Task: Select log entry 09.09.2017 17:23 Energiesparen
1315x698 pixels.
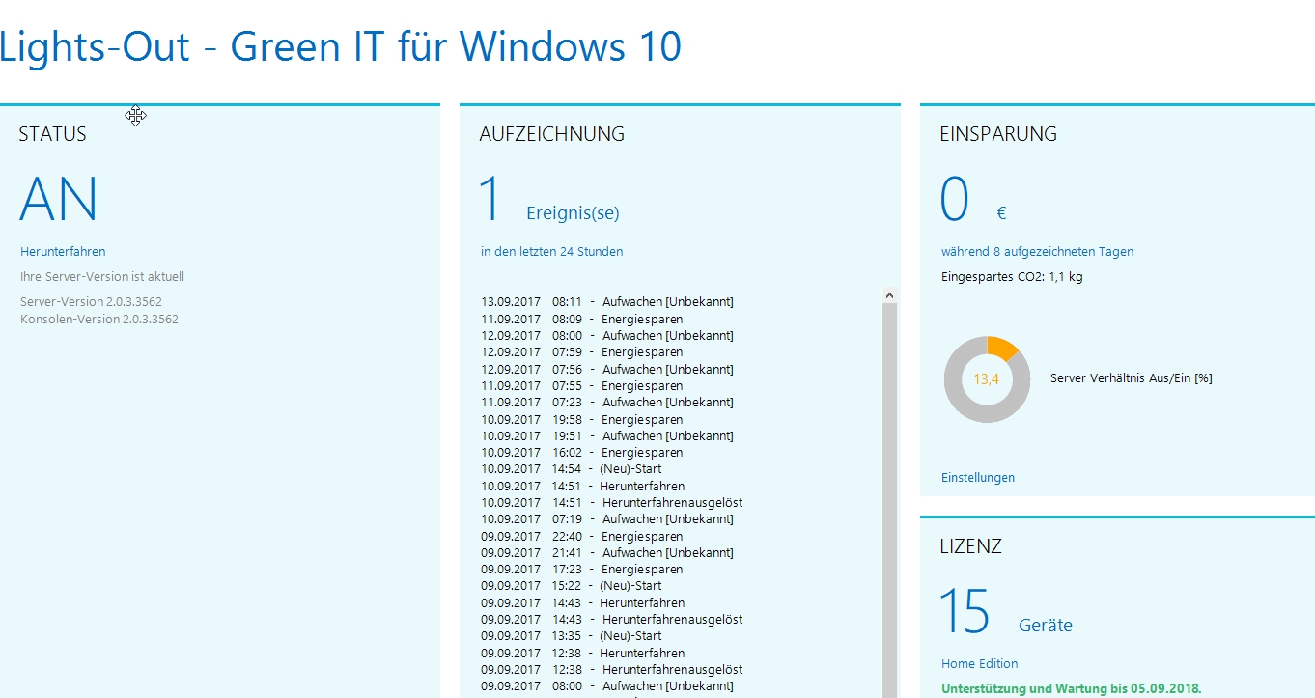Action: tap(582, 570)
